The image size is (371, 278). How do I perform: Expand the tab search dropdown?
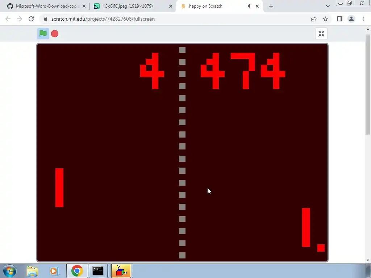328,6
